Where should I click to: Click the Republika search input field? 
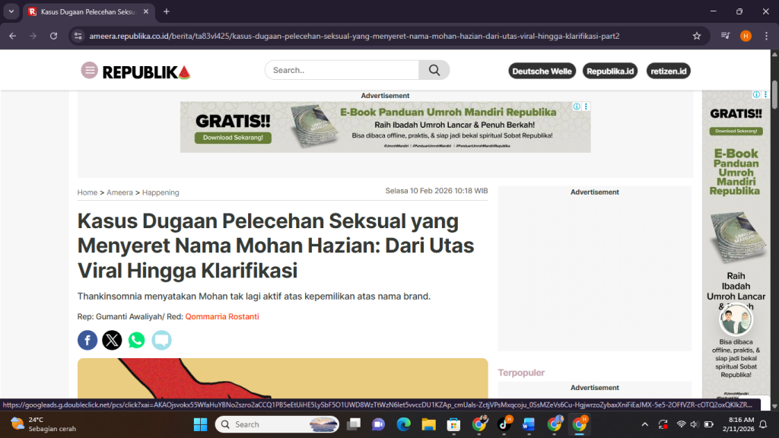[x=342, y=71]
